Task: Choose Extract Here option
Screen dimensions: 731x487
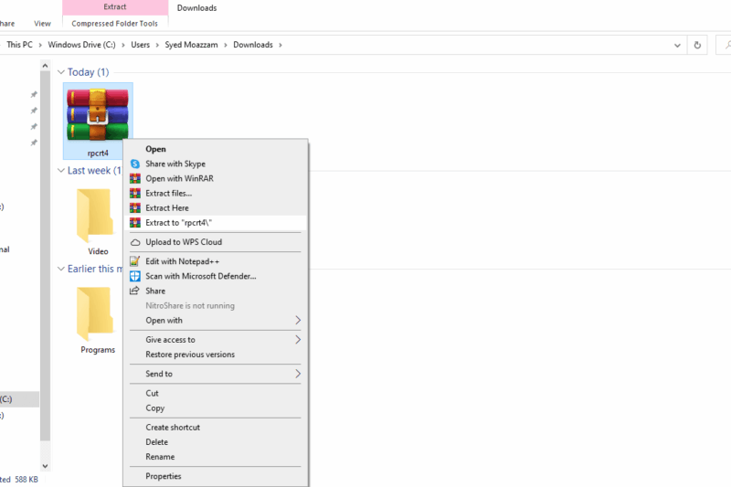Action: 216,207
